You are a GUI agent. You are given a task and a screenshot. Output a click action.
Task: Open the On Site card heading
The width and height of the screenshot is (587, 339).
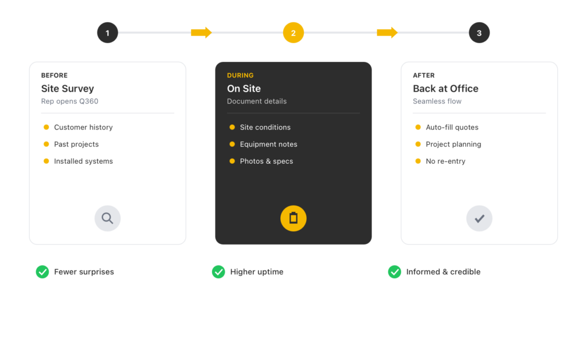(x=244, y=89)
